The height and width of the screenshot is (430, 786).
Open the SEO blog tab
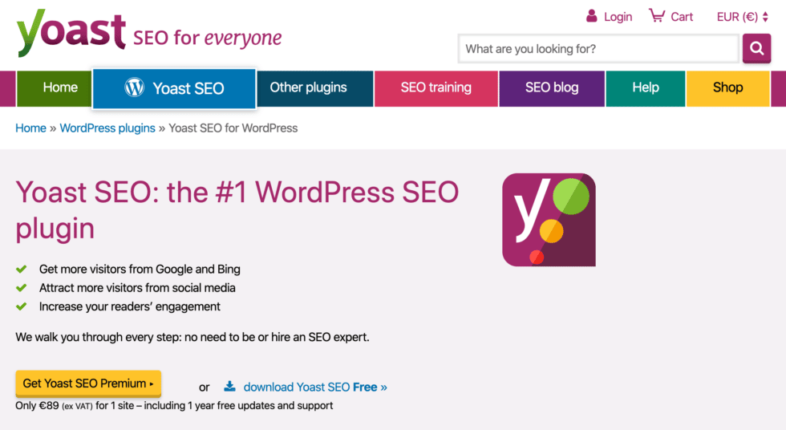(552, 88)
